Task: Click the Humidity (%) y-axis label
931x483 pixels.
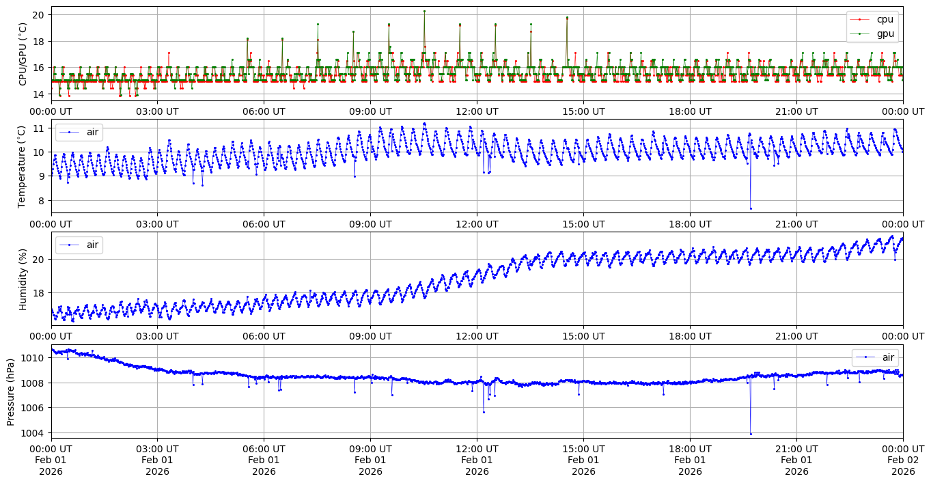Action: click(x=23, y=279)
